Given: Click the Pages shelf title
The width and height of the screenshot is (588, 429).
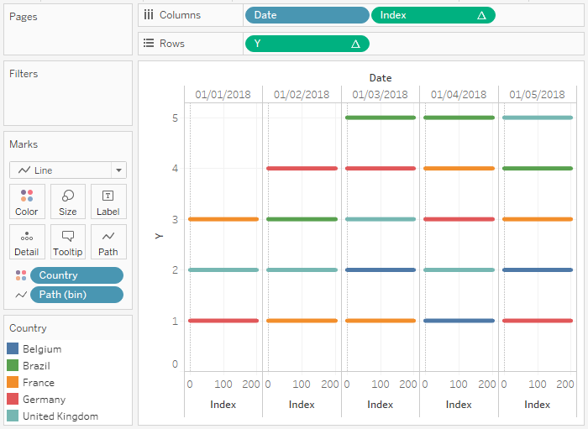Looking at the screenshot, I should point(24,17).
